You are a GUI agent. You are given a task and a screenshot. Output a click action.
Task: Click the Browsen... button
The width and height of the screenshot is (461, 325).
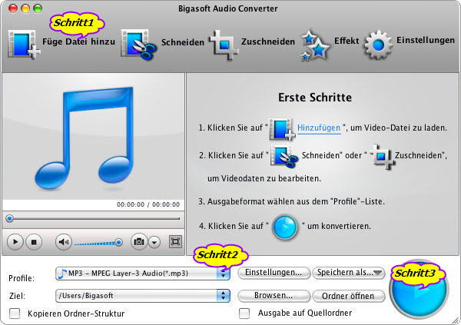(274, 296)
